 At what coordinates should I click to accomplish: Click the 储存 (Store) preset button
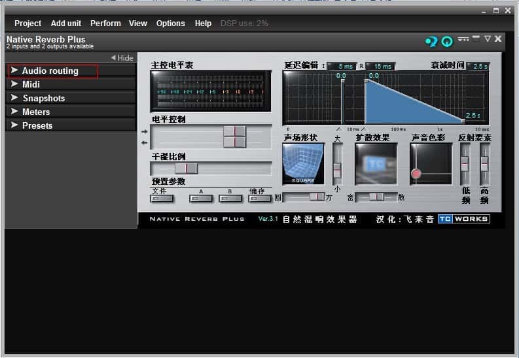[259, 199]
